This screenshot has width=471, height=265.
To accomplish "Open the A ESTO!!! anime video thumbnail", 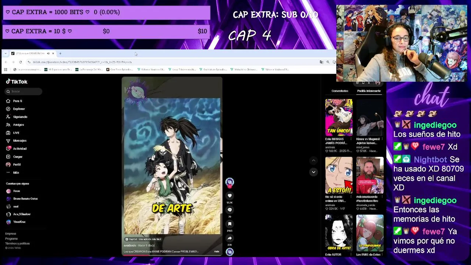I will click(339, 175).
